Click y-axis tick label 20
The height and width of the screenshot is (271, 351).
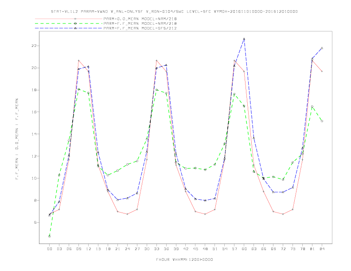point(34,68)
